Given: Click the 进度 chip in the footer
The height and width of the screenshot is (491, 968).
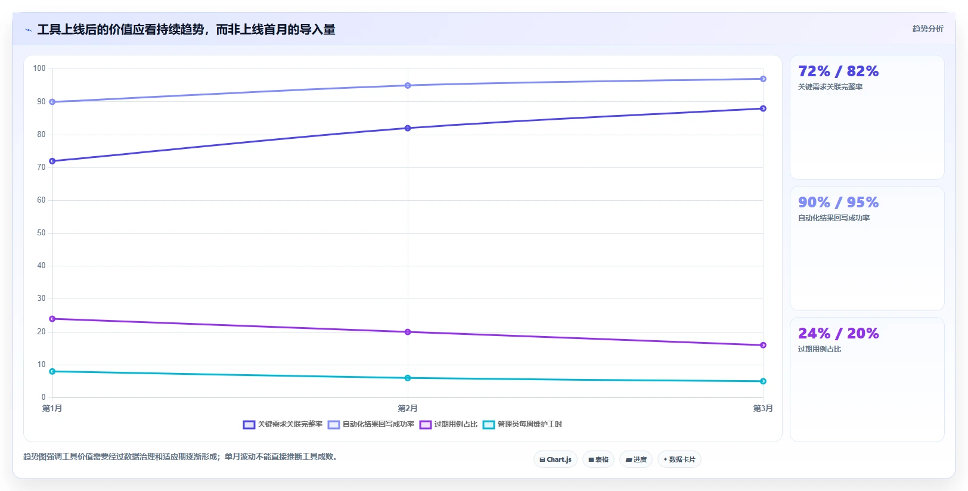Looking at the screenshot, I should (636, 459).
